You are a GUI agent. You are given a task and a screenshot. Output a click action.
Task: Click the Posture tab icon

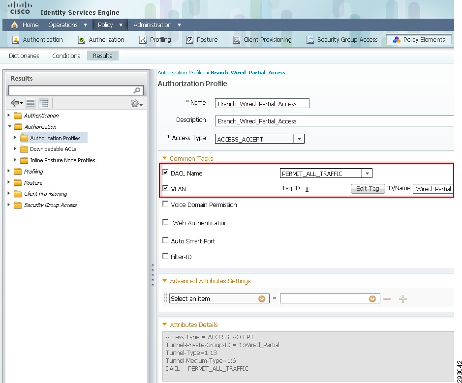coord(190,40)
